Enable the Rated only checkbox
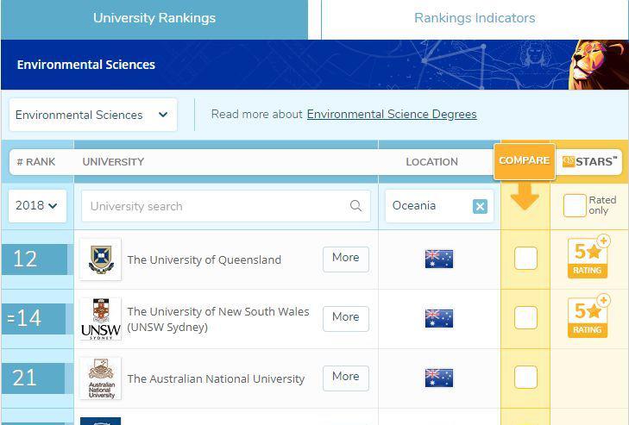 (x=575, y=205)
